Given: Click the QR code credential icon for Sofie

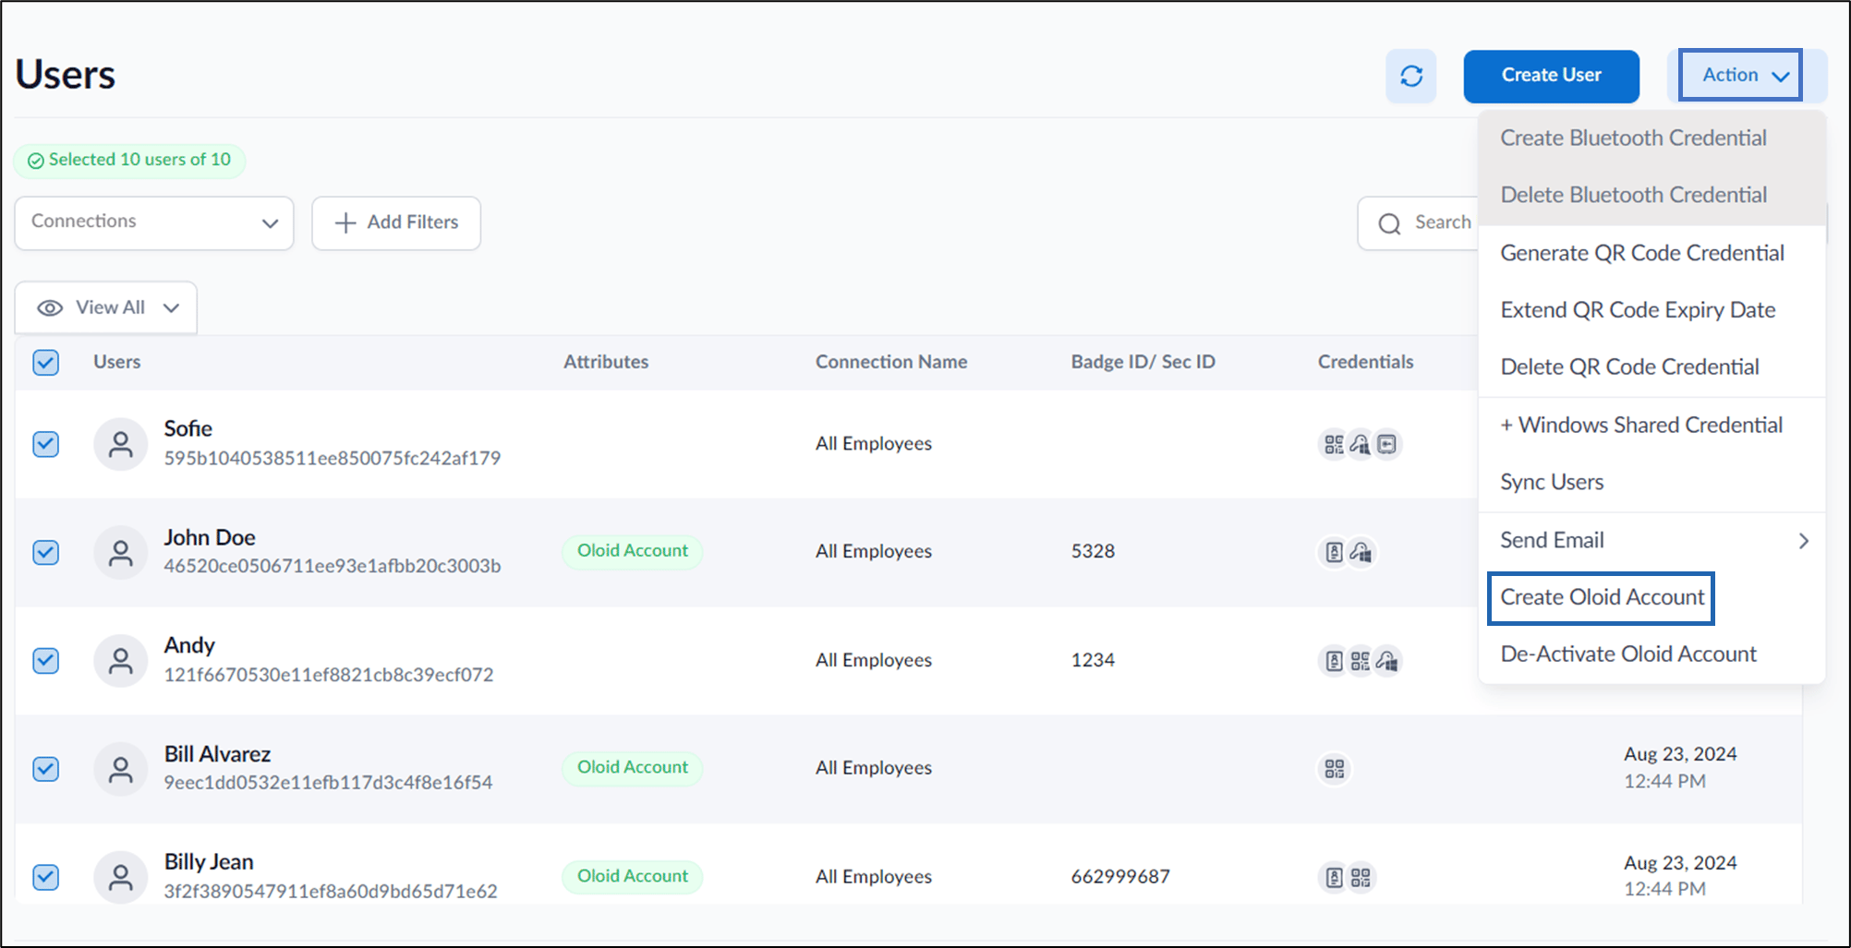Looking at the screenshot, I should pos(1334,445).
